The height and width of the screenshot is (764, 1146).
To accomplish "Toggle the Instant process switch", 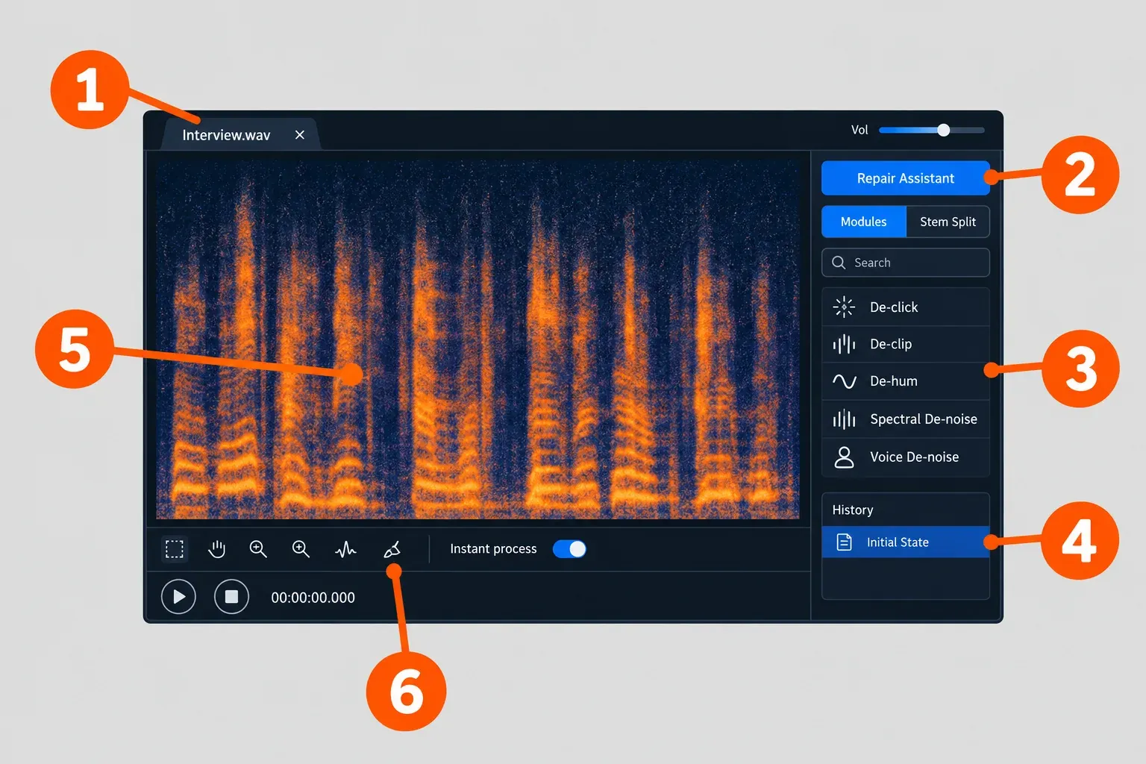I will [x=569, y=549].
